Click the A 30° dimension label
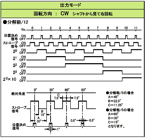The image size is (145, 138). 39,120
